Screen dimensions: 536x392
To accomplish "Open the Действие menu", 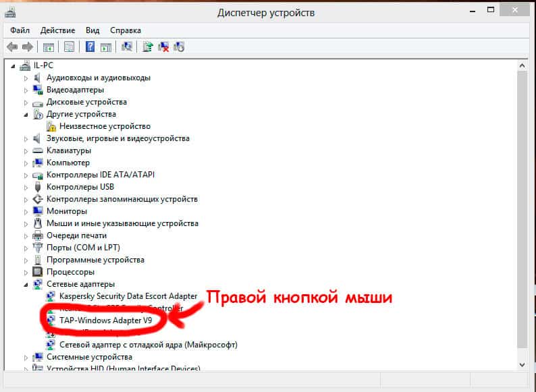I will (57, 30).
